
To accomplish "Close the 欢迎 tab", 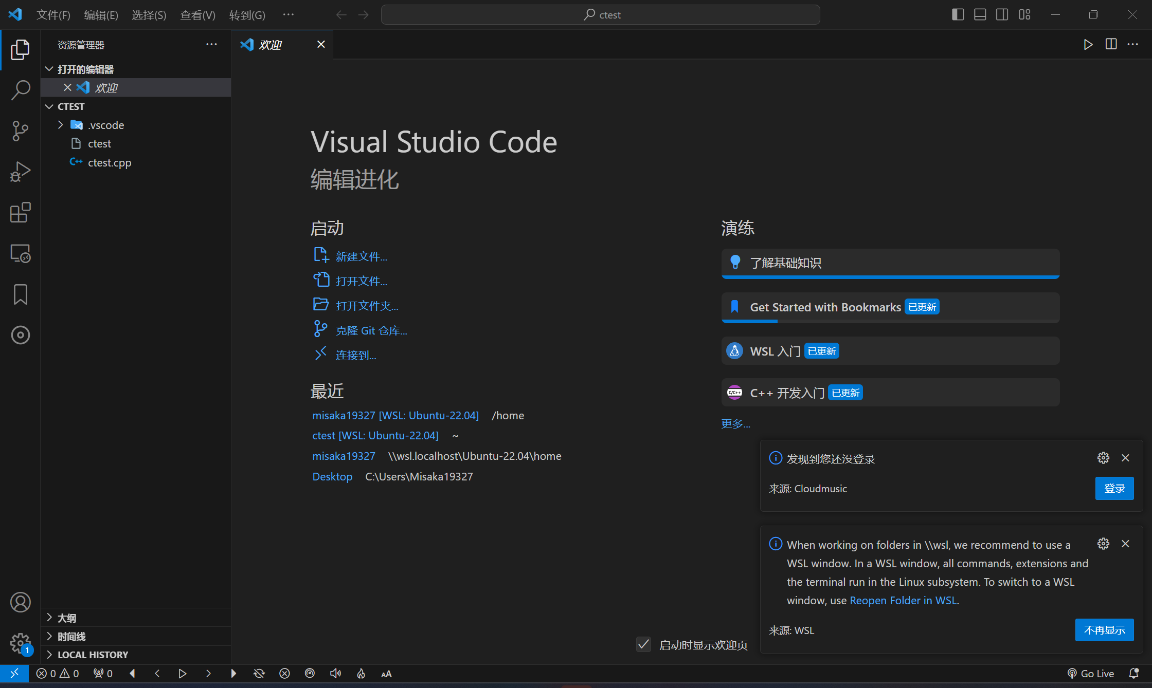I will tap(321, 45).
